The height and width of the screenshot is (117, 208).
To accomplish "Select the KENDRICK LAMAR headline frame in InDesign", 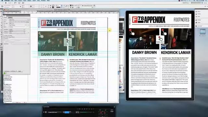I will coord(83,54).
